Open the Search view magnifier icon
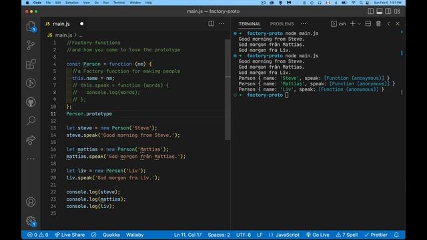The height and width of the screenshot is (240, 427). pos(31,121)
